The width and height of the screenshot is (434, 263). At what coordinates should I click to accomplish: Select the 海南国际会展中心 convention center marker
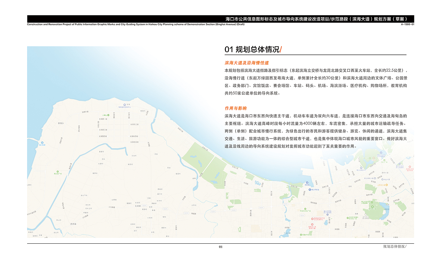[124, 105]
